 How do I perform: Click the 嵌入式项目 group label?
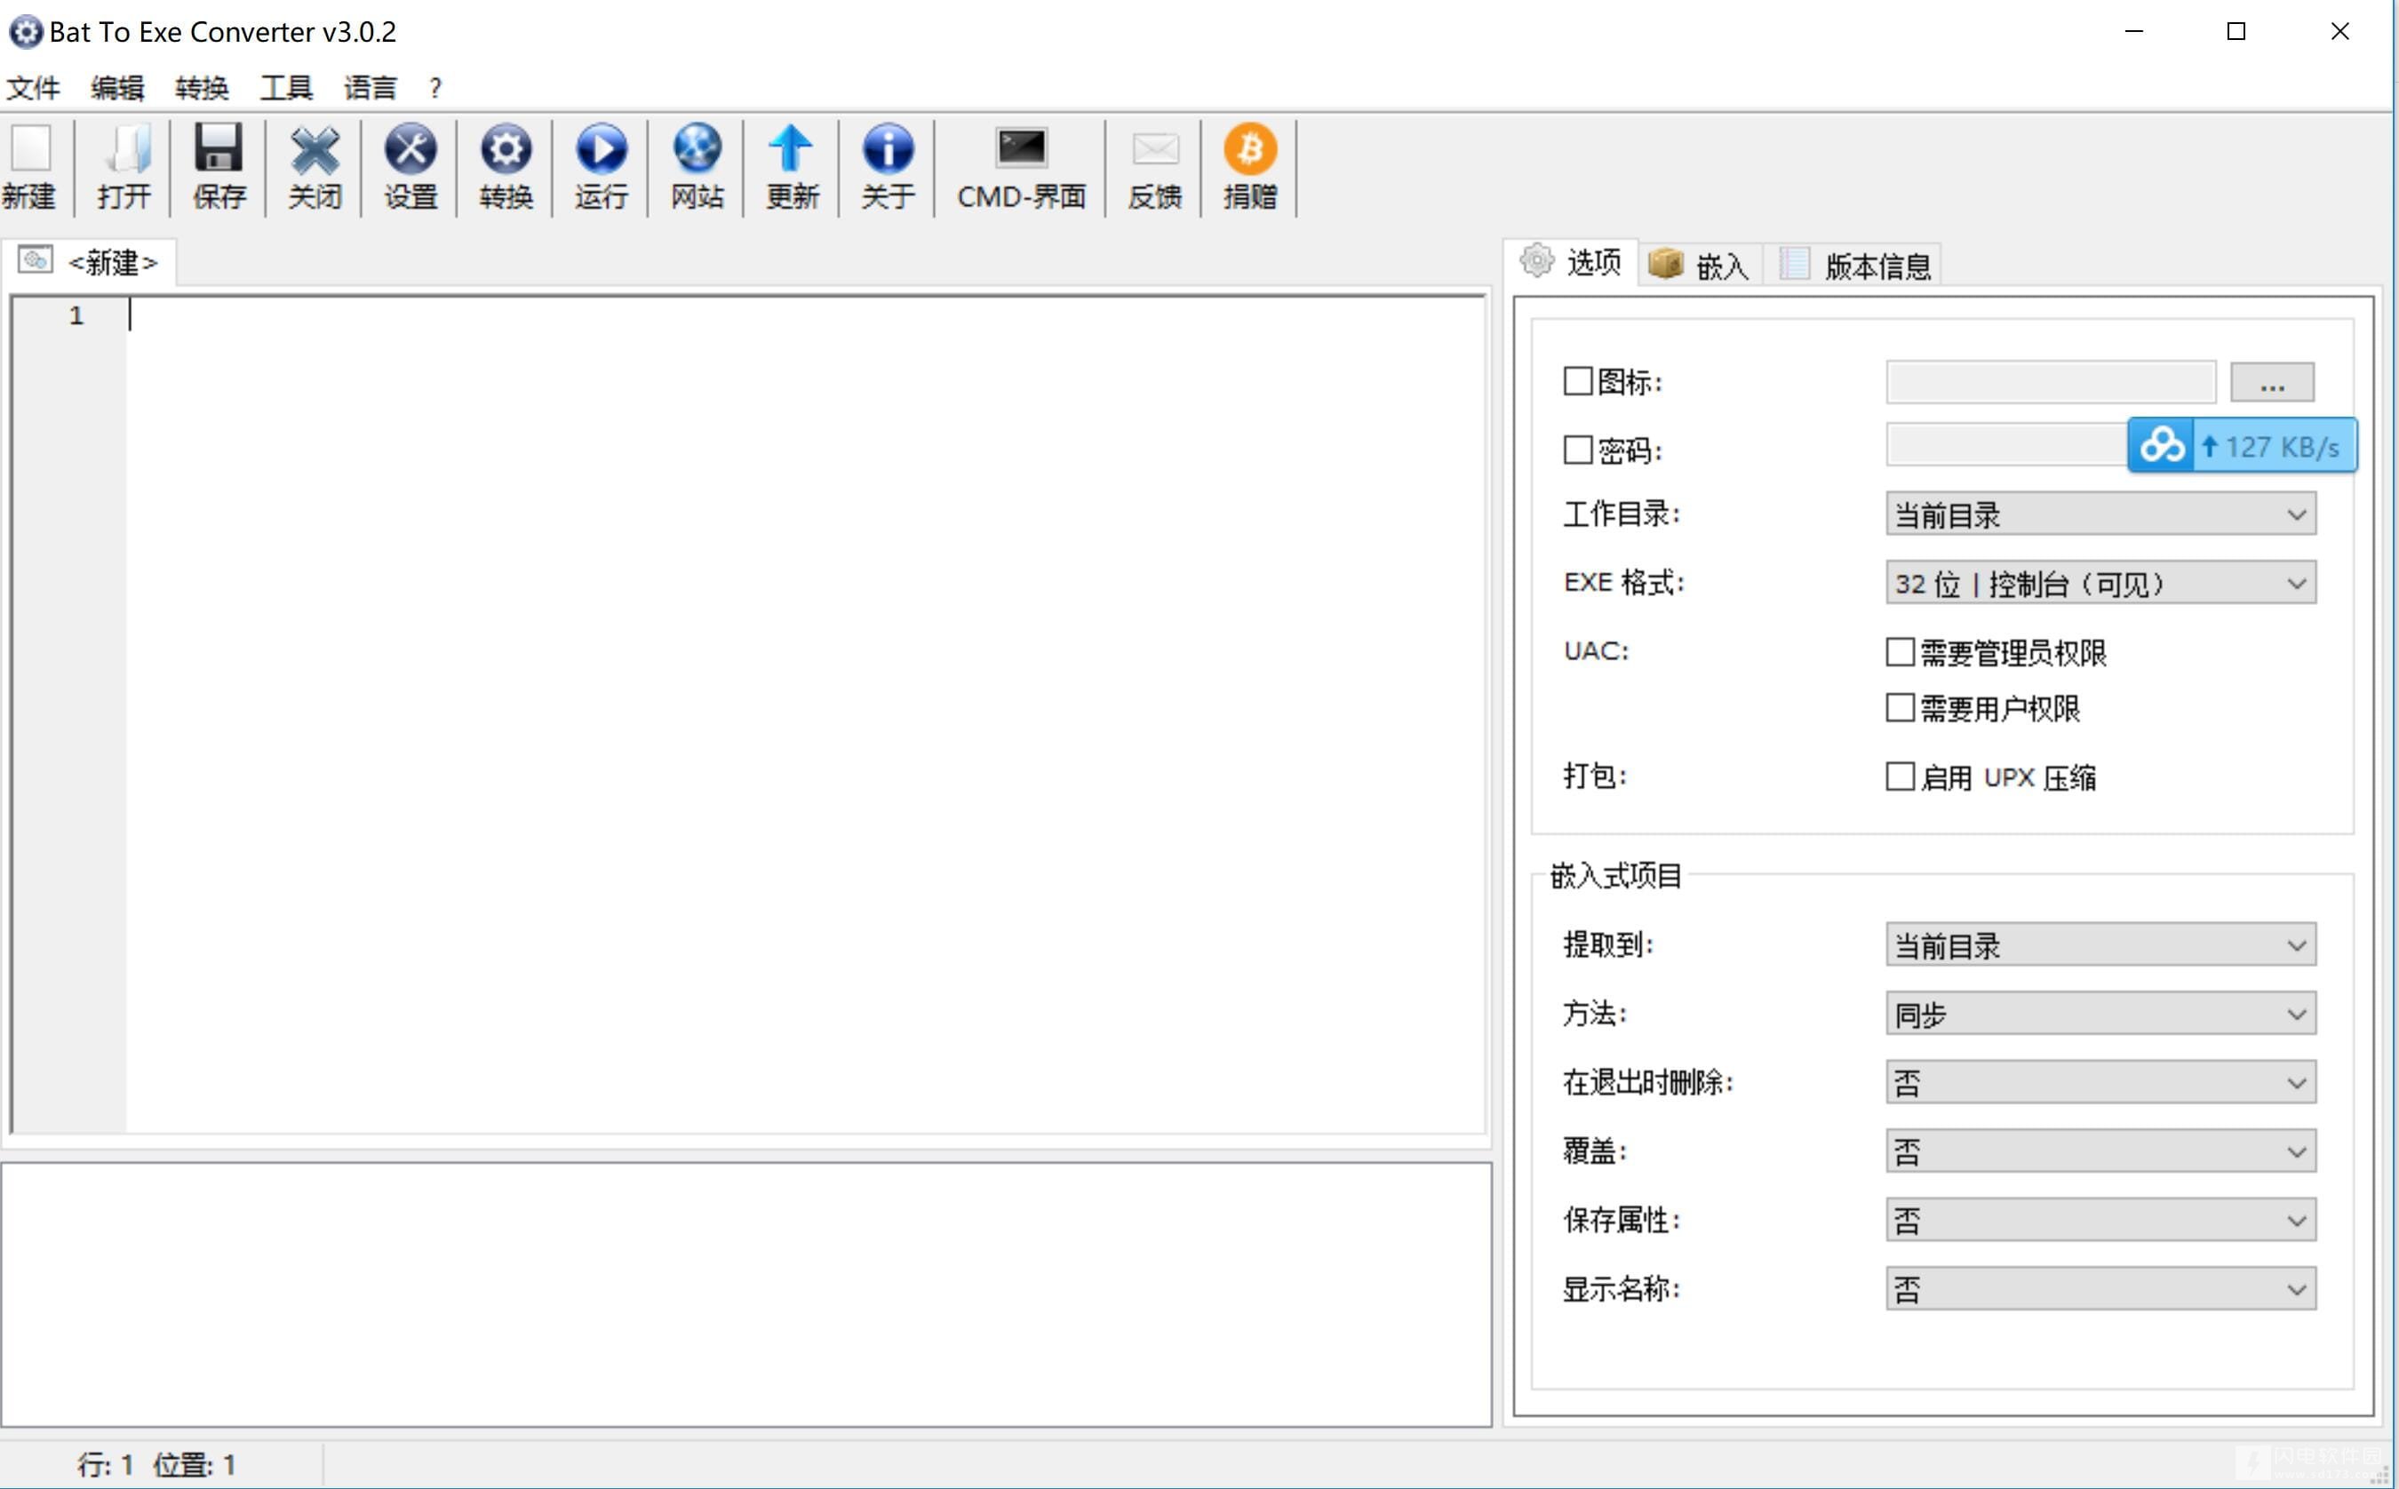pos(1616,874)
